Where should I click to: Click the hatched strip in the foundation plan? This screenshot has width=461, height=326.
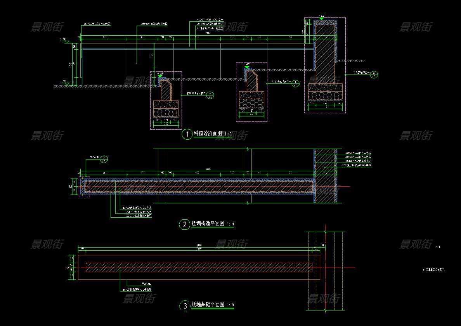pyautogui.click(x=199, y=267)
